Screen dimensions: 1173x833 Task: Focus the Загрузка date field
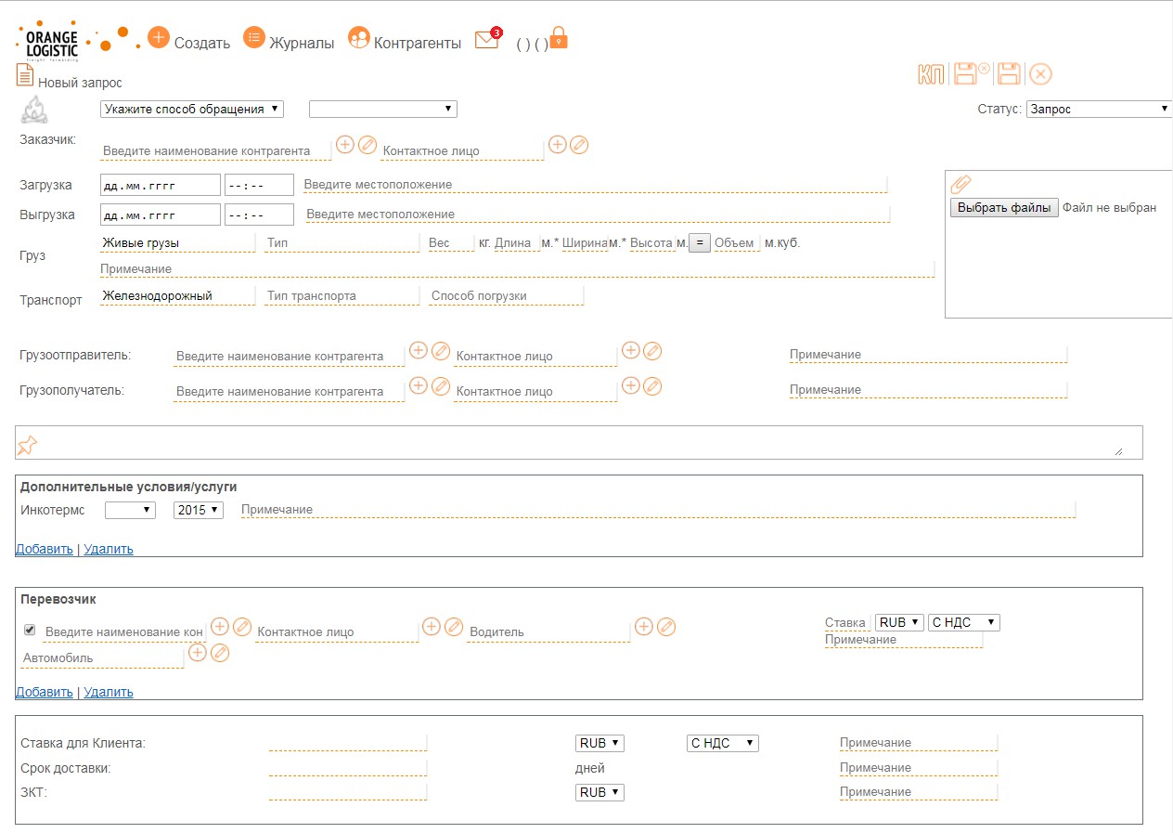pyautogui.click(x=161, y=185)
